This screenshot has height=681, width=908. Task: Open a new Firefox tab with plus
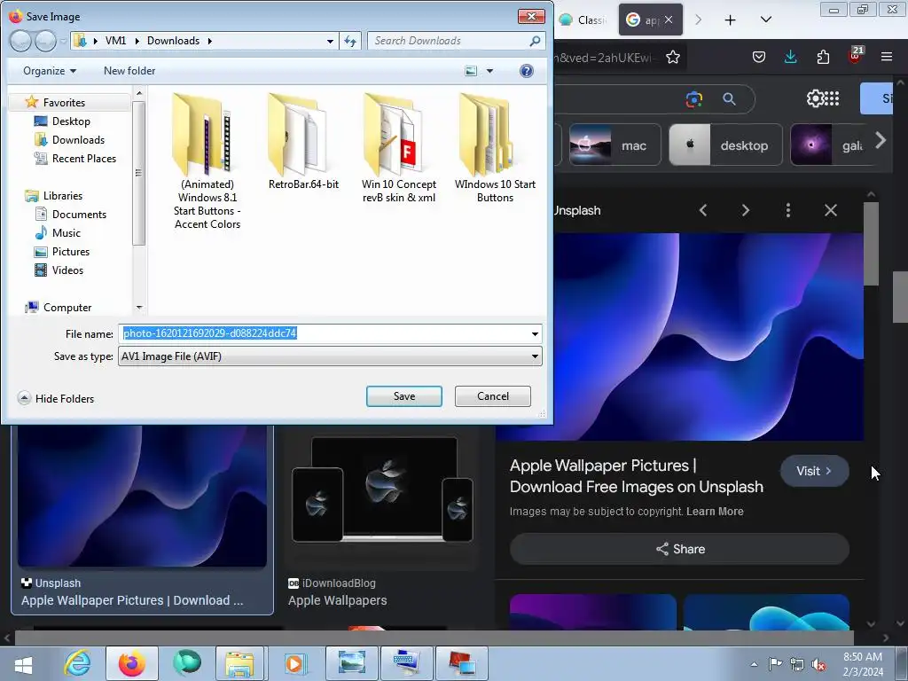pyautogui.click(x=731, y=20)
